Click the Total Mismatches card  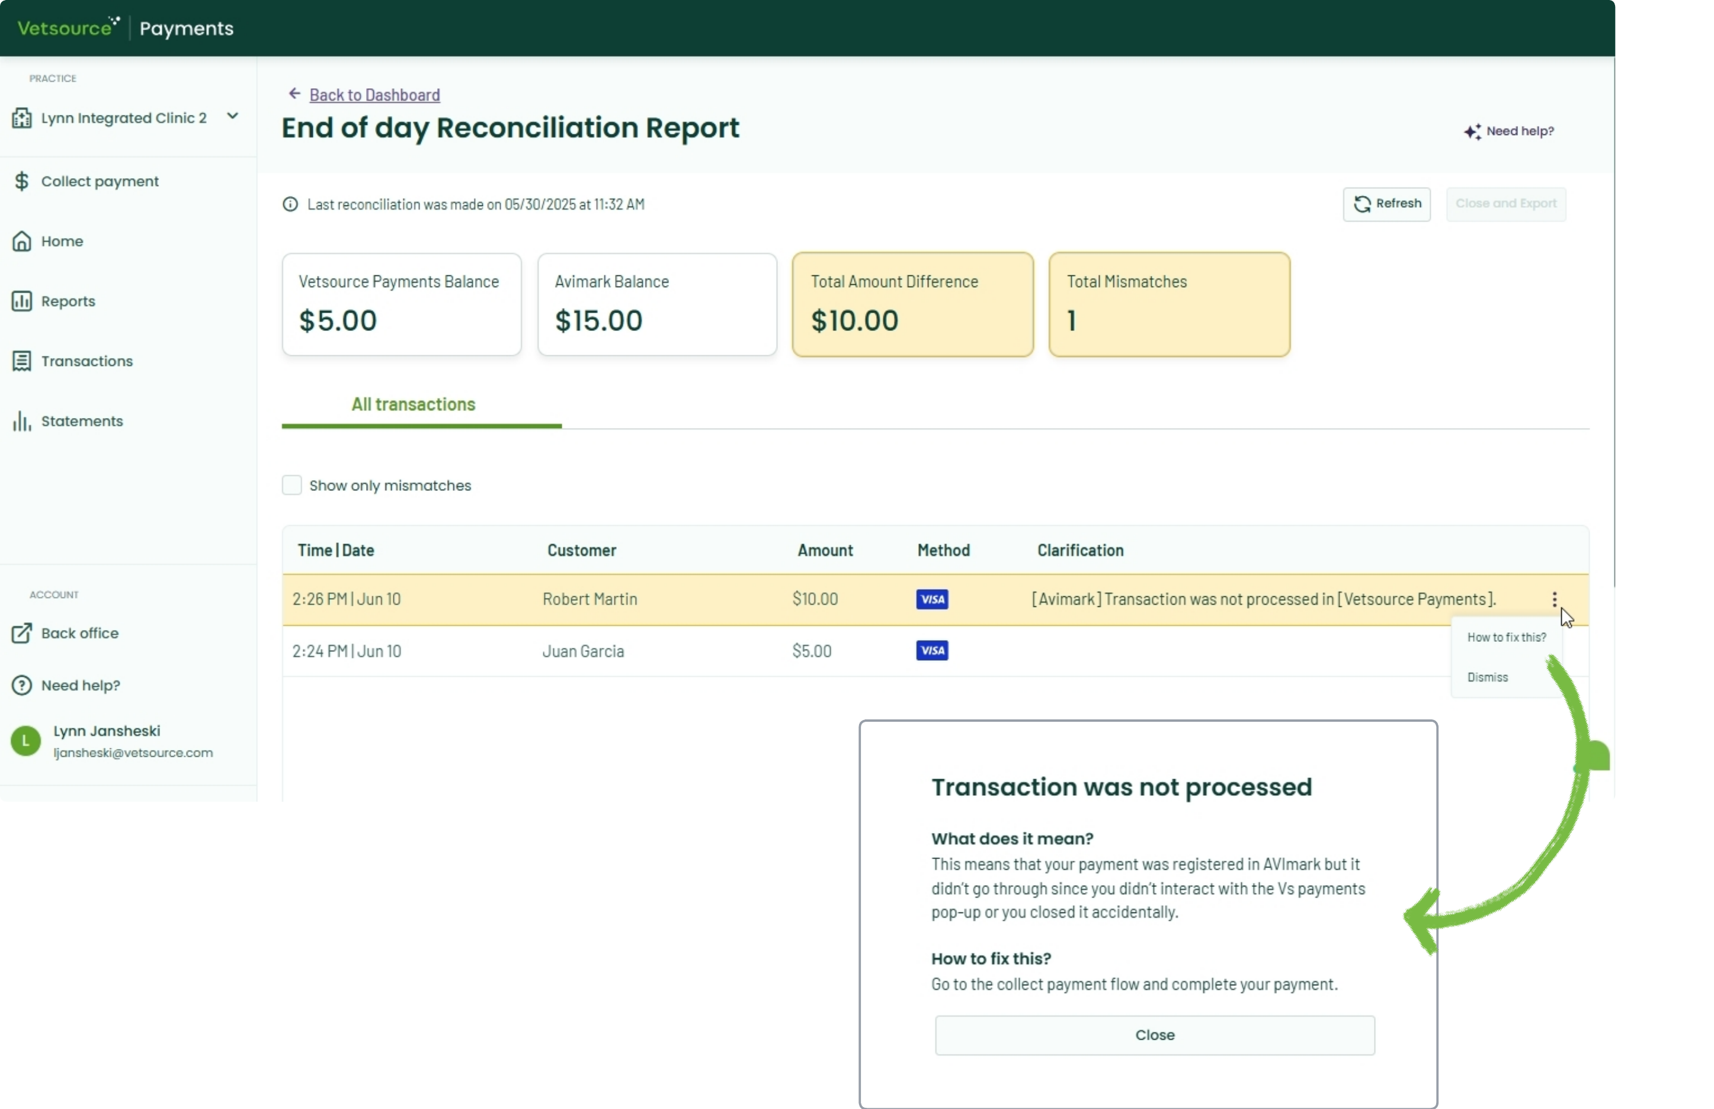click(1169, 304)
